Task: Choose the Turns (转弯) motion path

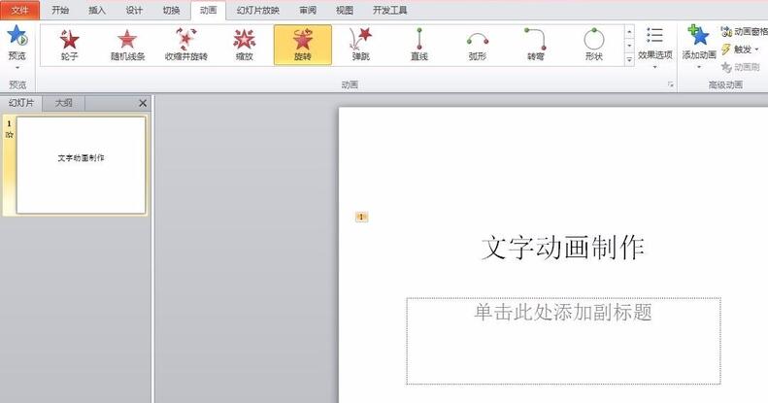Action: click(535, 45)
